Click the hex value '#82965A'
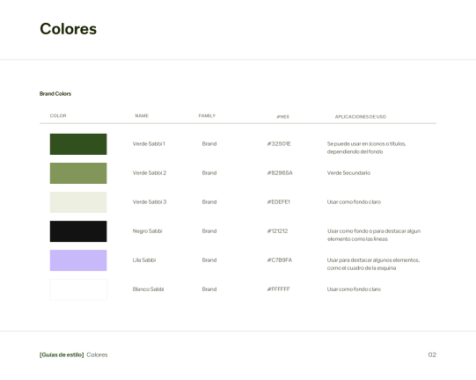 (x=280, y=173)
